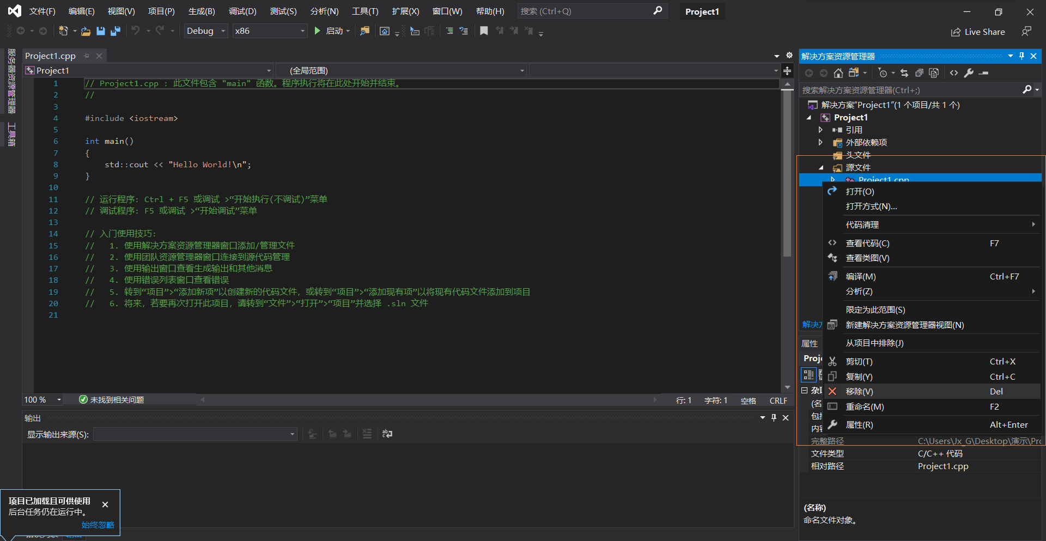
Task: Sync Solution Explorer with active document
Action: coord(904,72)
